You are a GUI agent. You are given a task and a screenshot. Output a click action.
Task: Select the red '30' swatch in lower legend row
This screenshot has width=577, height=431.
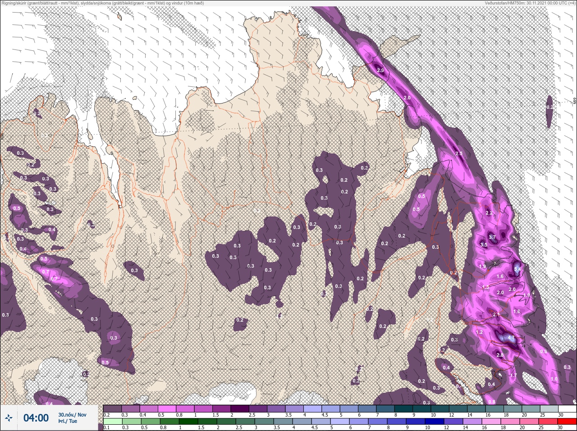coord(567,422)
